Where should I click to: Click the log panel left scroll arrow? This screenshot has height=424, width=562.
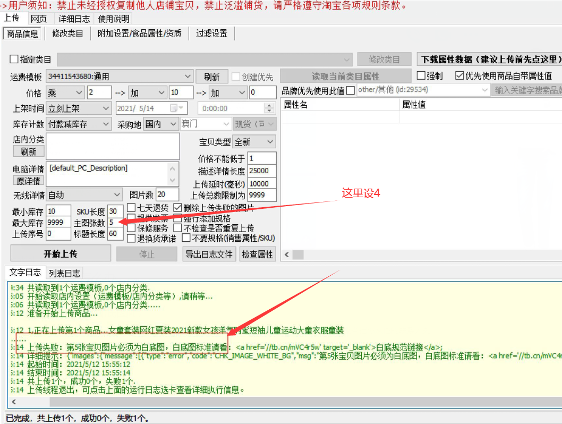[14, 402]
